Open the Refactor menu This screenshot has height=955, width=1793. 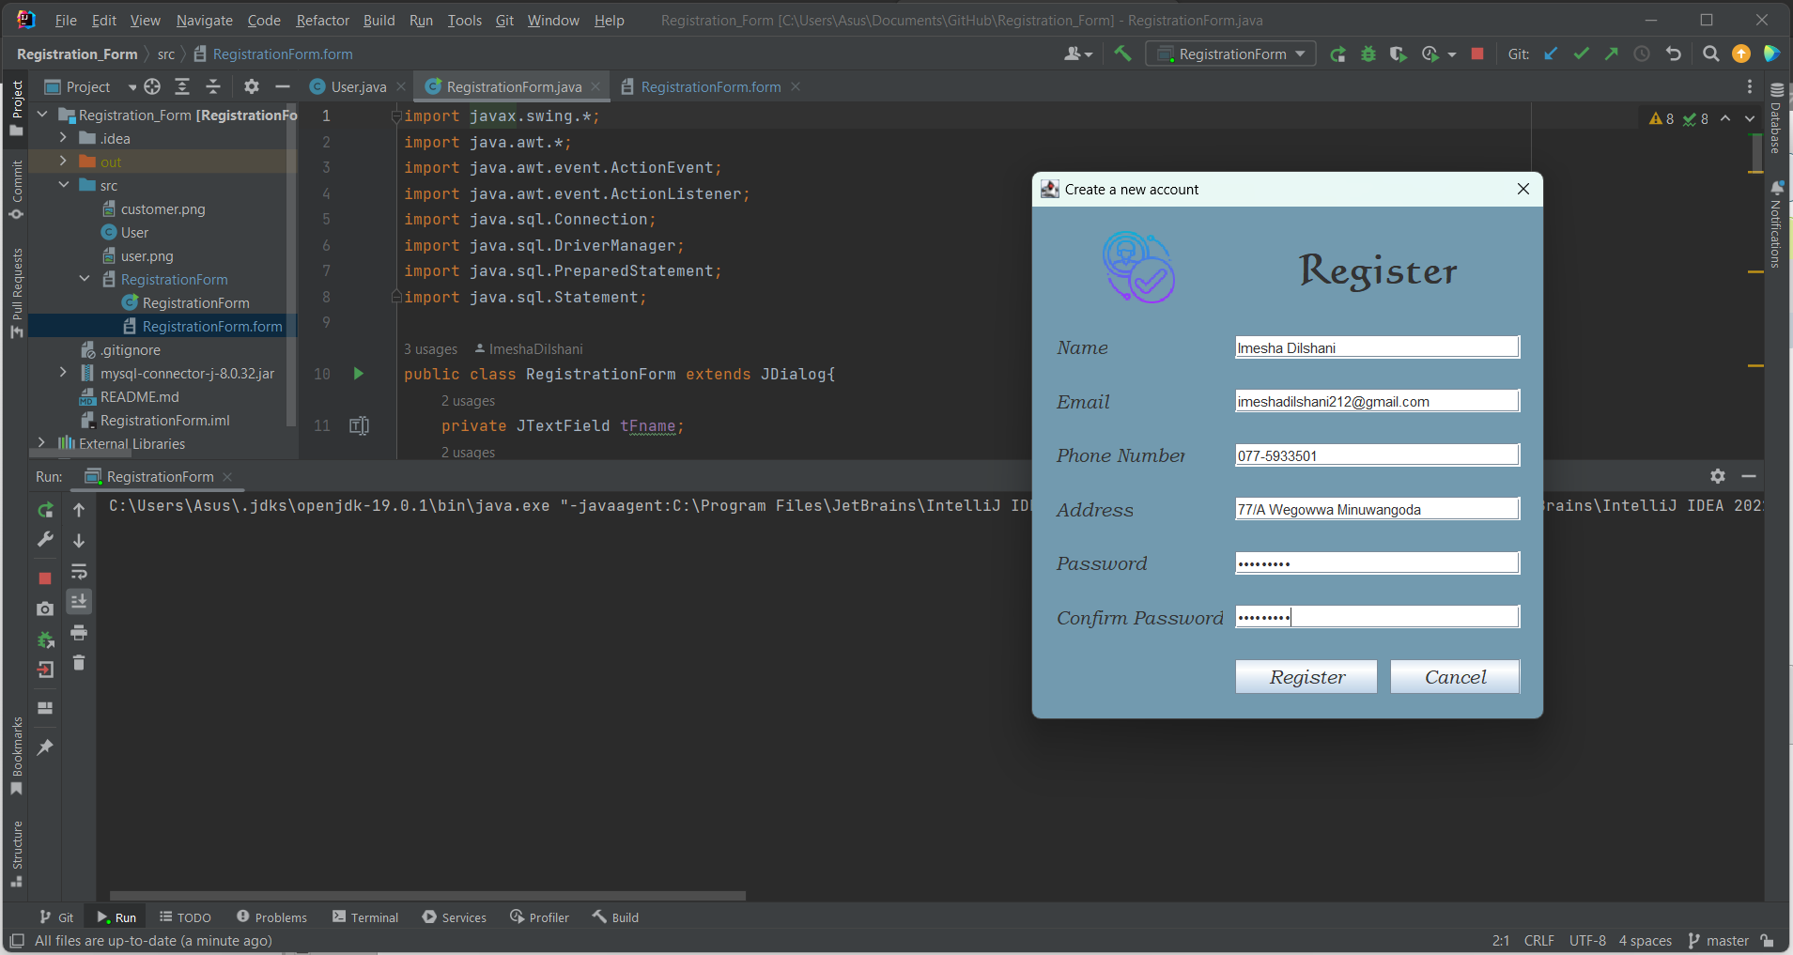coord(322,20)
